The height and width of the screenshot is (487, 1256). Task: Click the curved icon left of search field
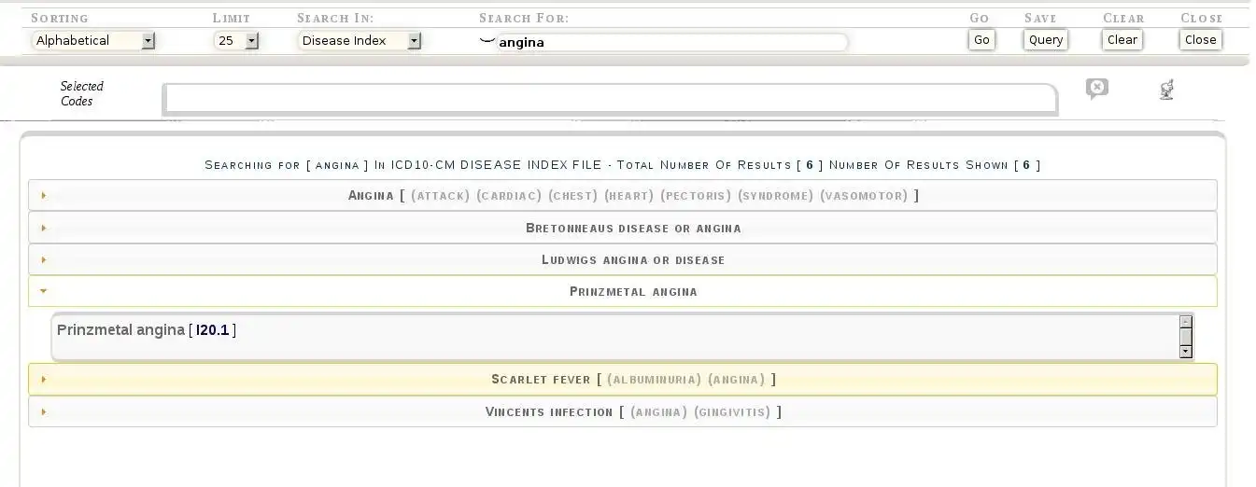coord(487,40)
